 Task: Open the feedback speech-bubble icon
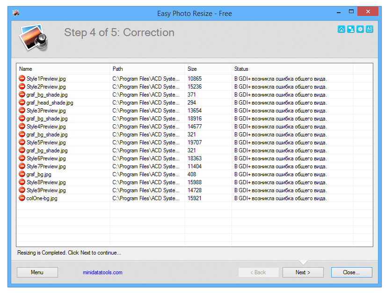coord(351,30)
